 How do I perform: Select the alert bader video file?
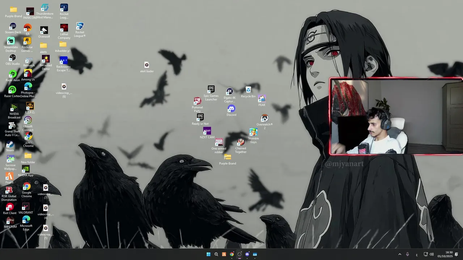click(146, 67)
